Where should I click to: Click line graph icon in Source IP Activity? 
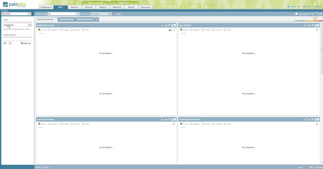(174, 124)
